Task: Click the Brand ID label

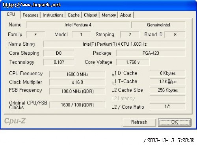Action: (x=153, y=35)
